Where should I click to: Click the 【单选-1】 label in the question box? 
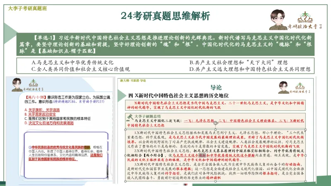click(x=45, y=38)
